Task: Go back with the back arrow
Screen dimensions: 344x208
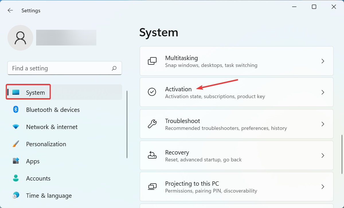Action: coord(10,10)
